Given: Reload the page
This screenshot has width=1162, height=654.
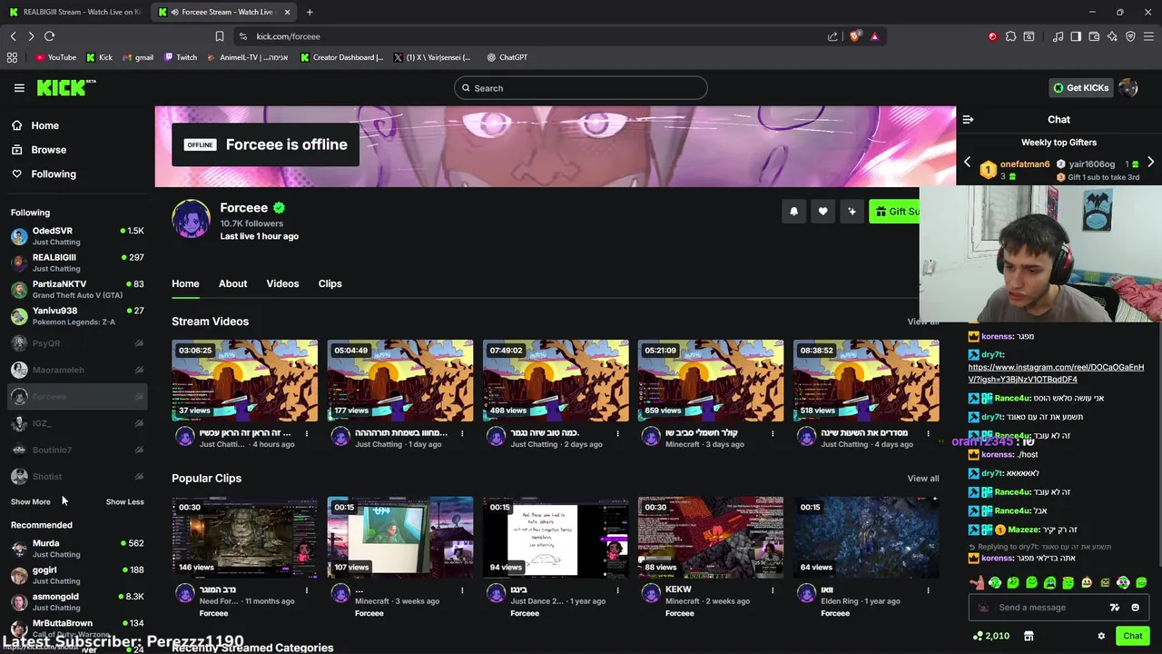Looking at the screenshot, I should click(49, 36).
